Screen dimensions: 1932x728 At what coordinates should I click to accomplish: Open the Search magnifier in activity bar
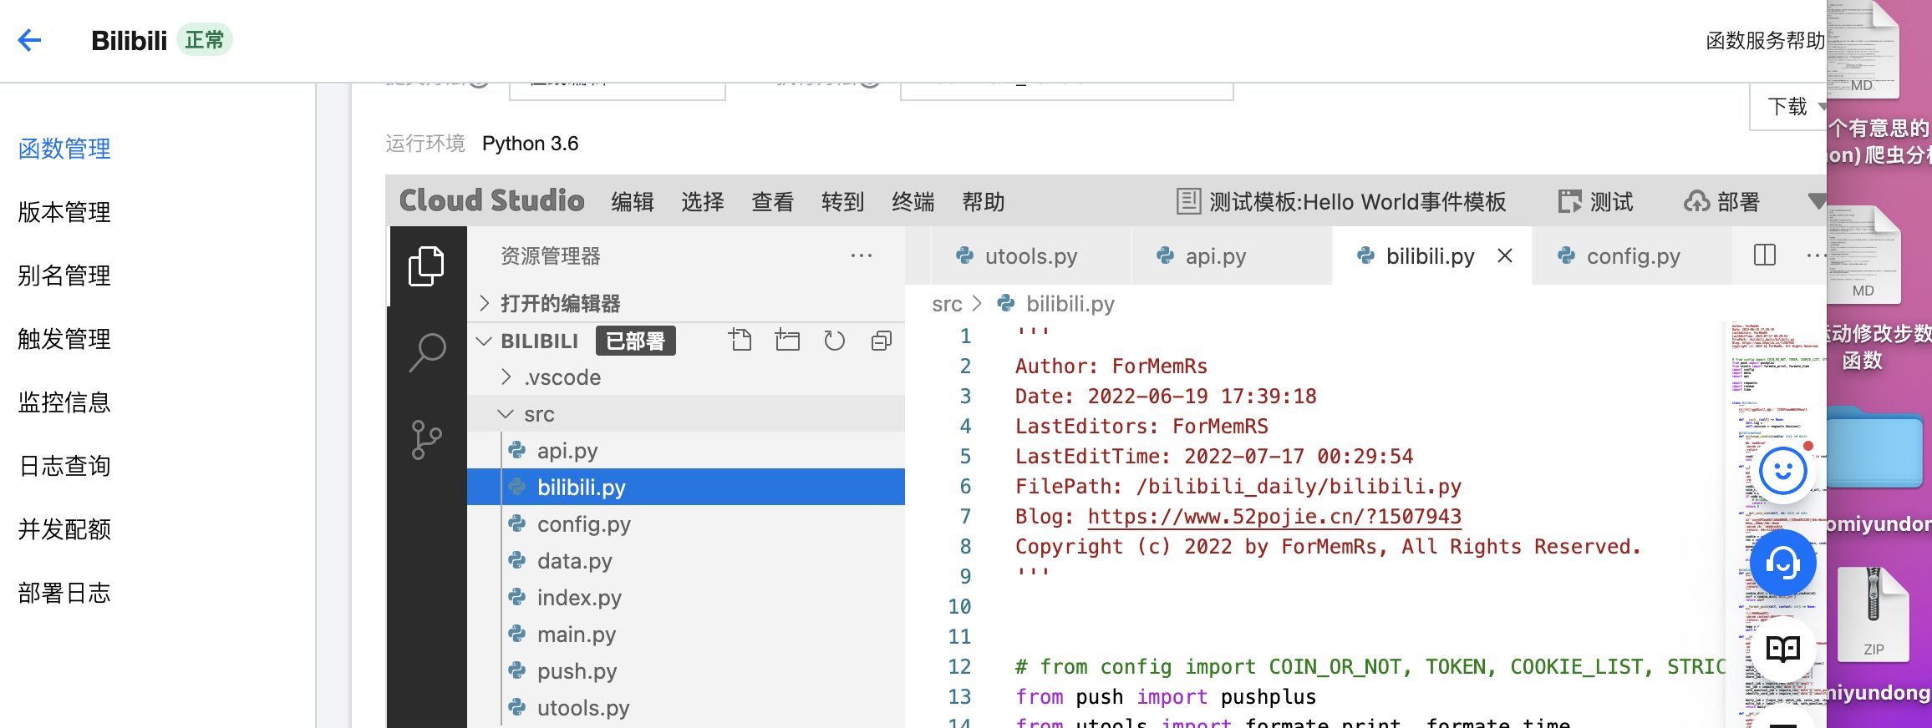pos(427,352)
